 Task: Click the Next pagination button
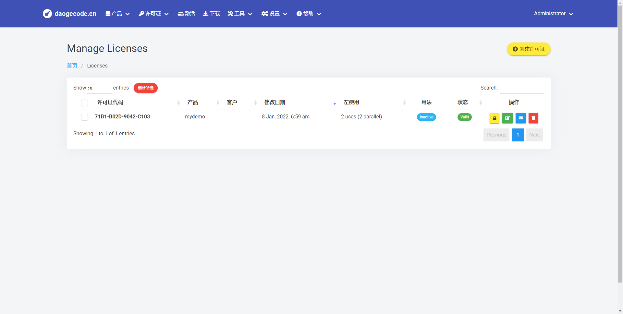(x=534, y=135)
